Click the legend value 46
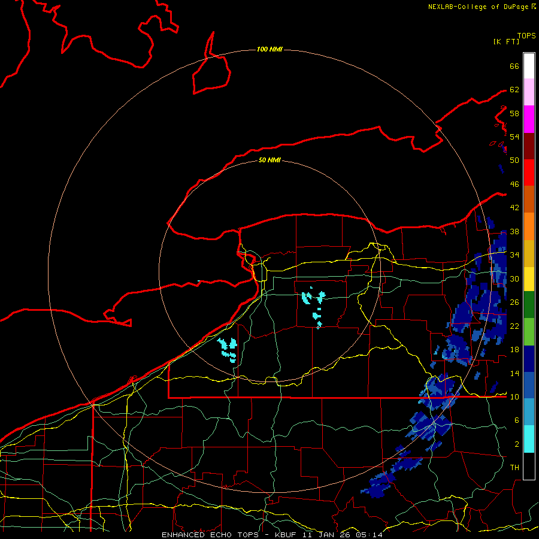This screenshot has width=539, height=539. pyautogui.click(x=514, y=184)
